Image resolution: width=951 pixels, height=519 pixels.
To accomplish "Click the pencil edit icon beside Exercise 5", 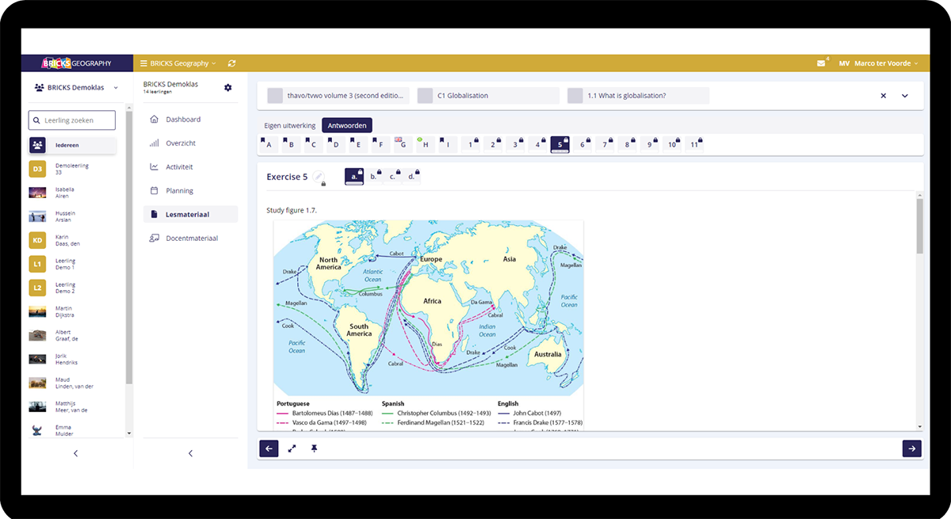I will [x=319, y=177].
